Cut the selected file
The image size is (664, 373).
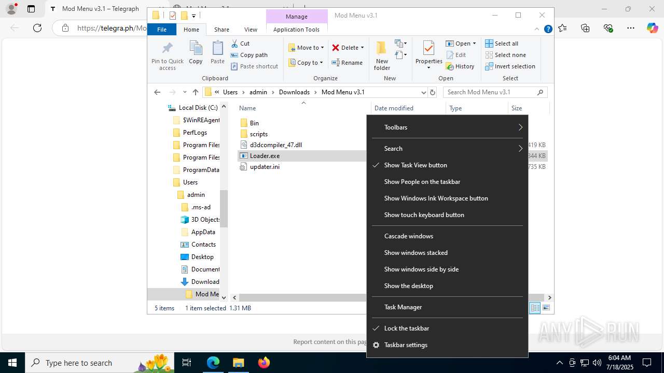(x=240, y=44)
